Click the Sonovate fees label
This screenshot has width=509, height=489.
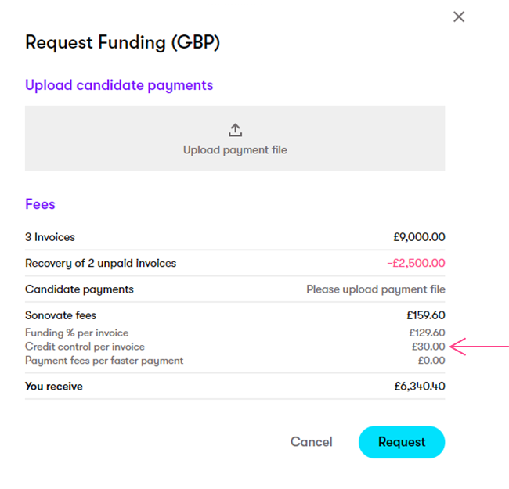click(61, 315)
